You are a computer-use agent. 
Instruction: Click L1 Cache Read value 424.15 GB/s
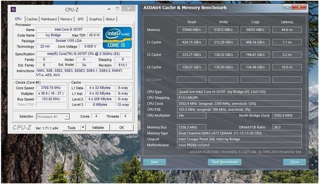point(191,42)
